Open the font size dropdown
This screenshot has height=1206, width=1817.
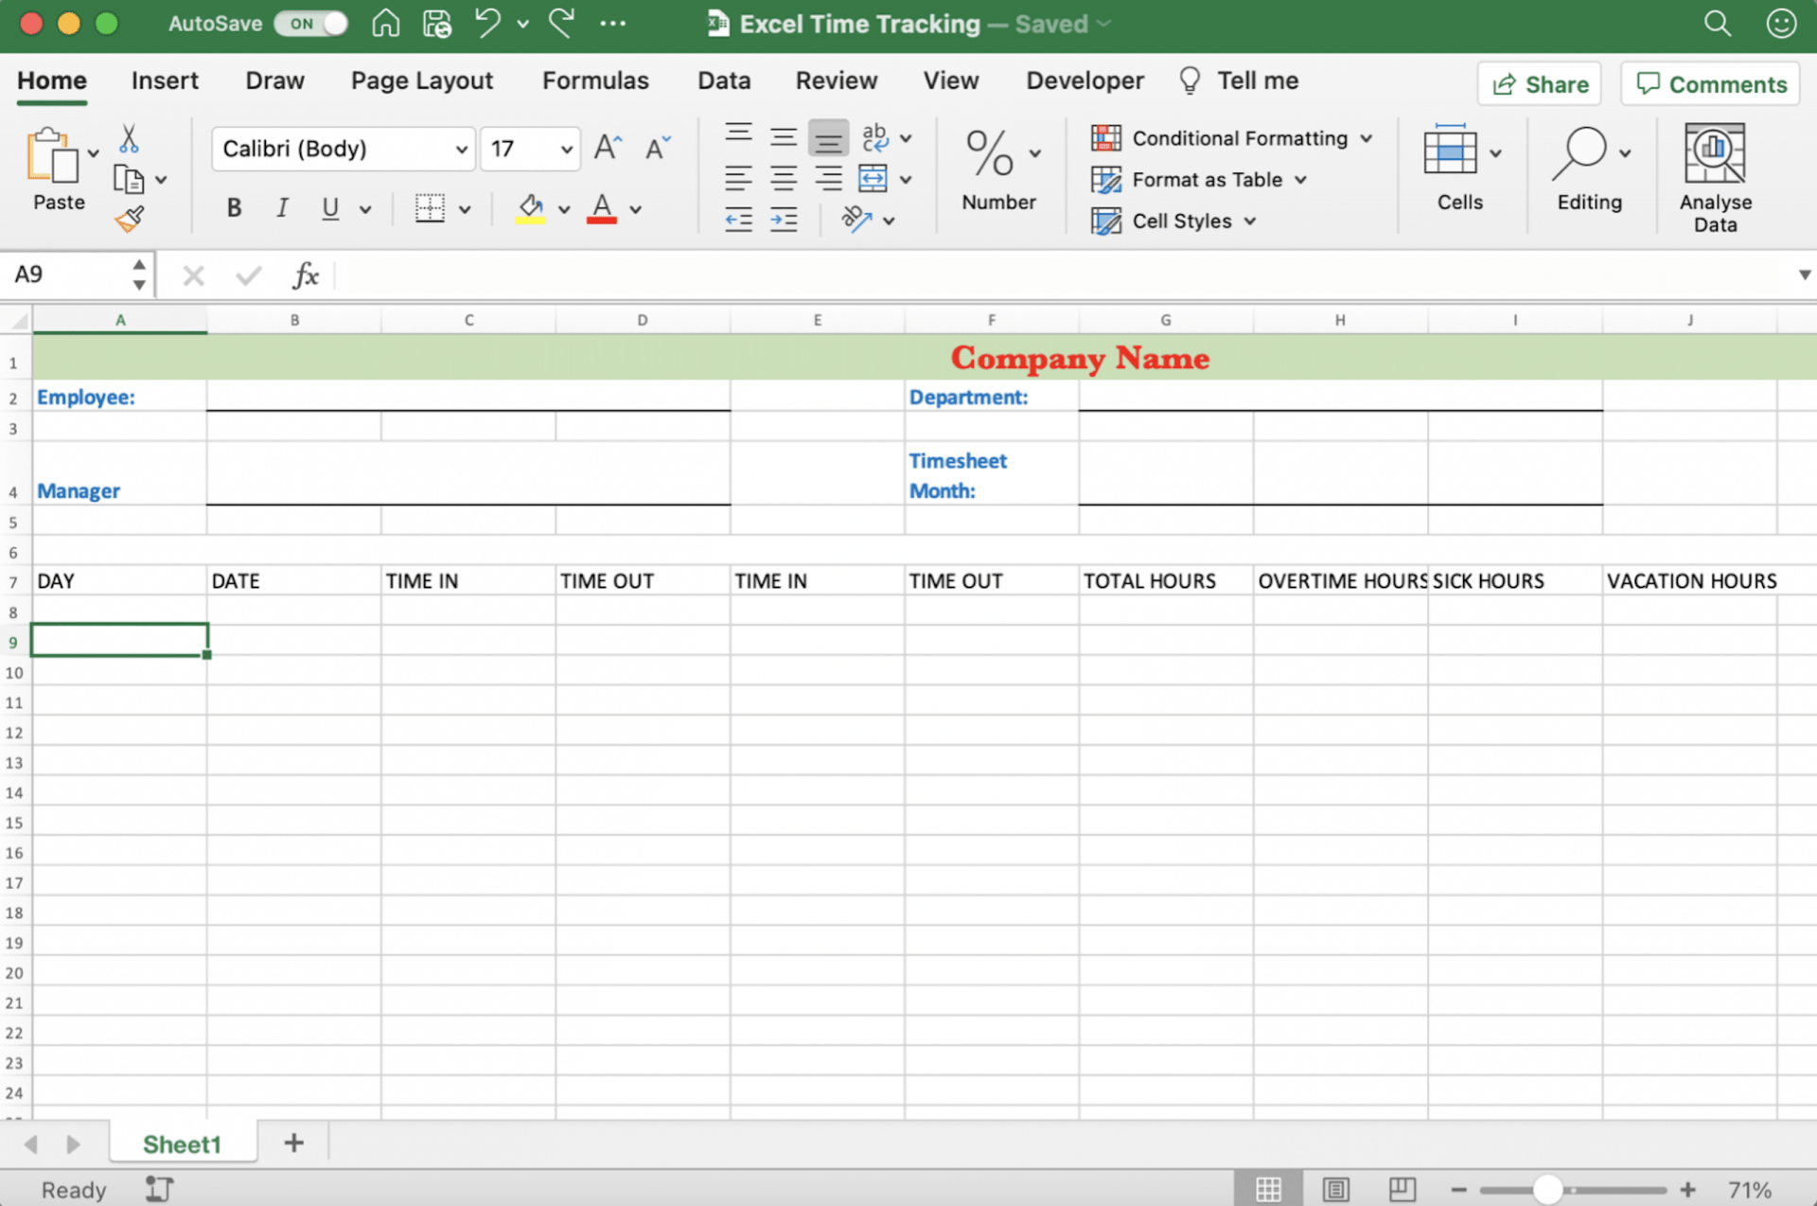(566, 149)
